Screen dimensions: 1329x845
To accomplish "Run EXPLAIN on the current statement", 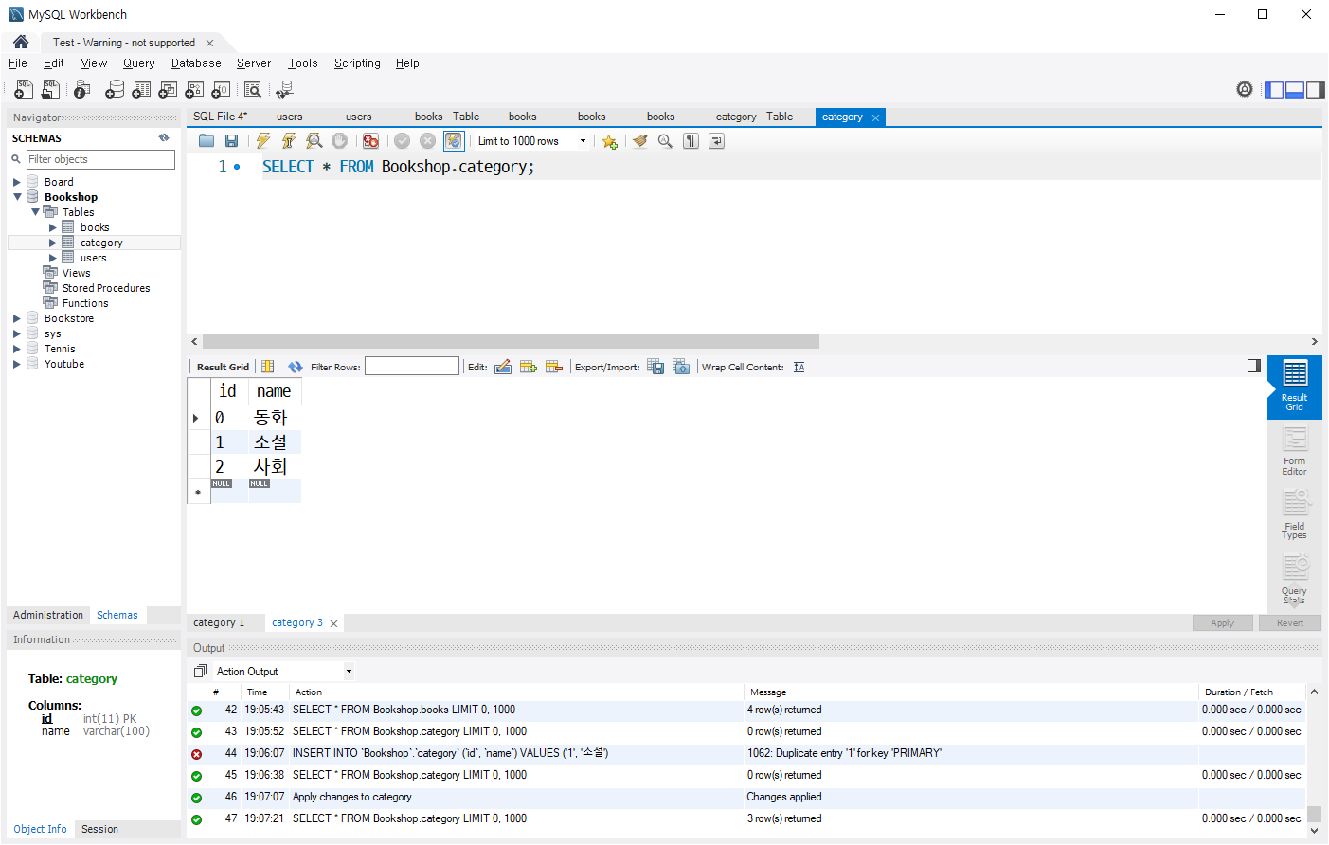I will tap(314, 141).
